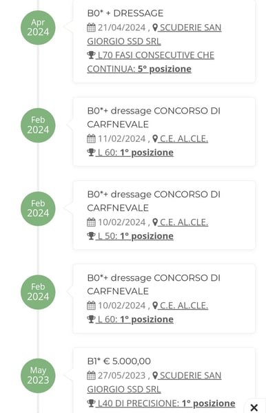Image resolution: width=266 pixels, height=413 pixels.
Task: Click the May 2023 timeline marker
Action: tap(38, 375)
